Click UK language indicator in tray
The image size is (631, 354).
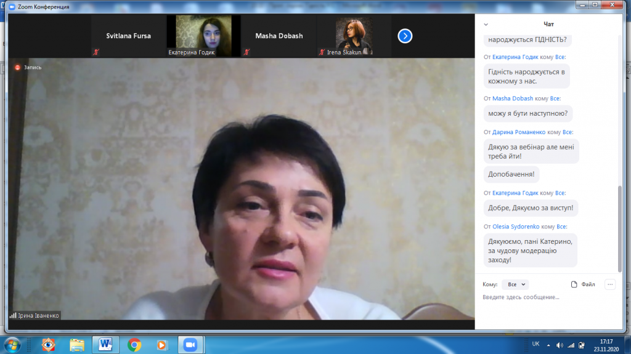[535, 344]
